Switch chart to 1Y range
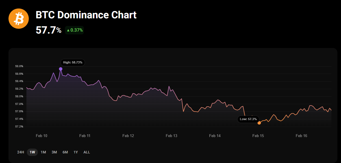This screenshot has height=163, width=341. click(x=76, y=152)
